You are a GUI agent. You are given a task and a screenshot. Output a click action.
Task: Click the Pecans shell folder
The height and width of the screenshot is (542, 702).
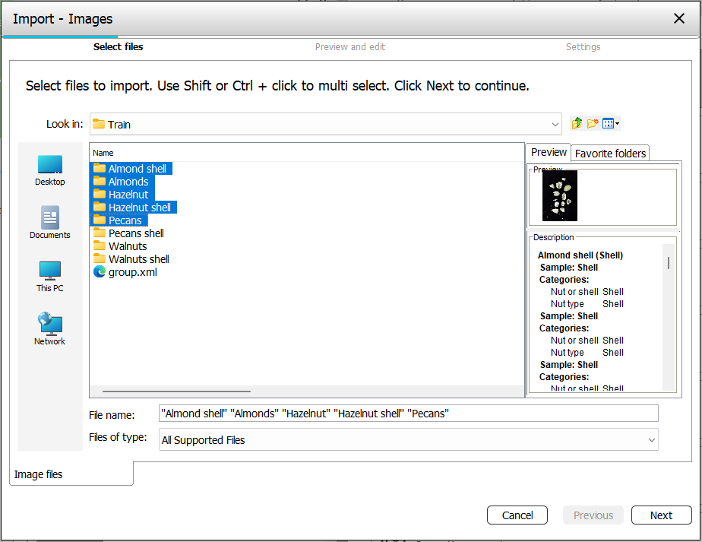click(x=135, y=233)
